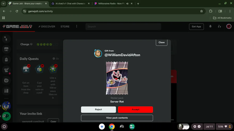Screen dimensions: 234x131
Task: Open the quests icon with red dot
Action: click(x=6, y=70)
